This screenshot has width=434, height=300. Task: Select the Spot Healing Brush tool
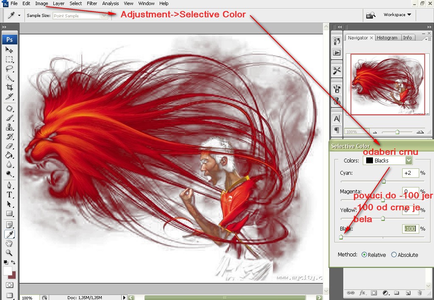[x=9, y=109]
